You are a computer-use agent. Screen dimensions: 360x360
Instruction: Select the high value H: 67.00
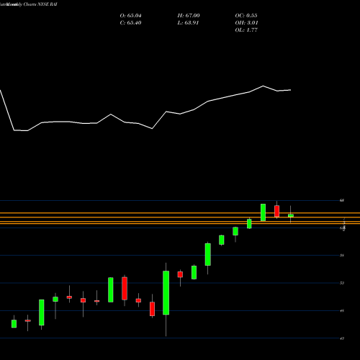pos(189,16)
